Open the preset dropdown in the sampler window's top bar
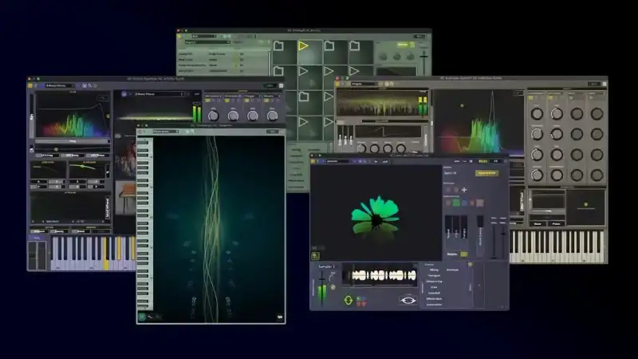 337,161
